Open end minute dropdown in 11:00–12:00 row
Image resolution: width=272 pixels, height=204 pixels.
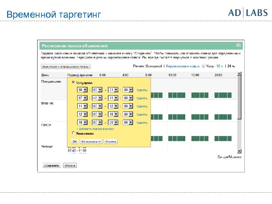[x=128, y=106]
